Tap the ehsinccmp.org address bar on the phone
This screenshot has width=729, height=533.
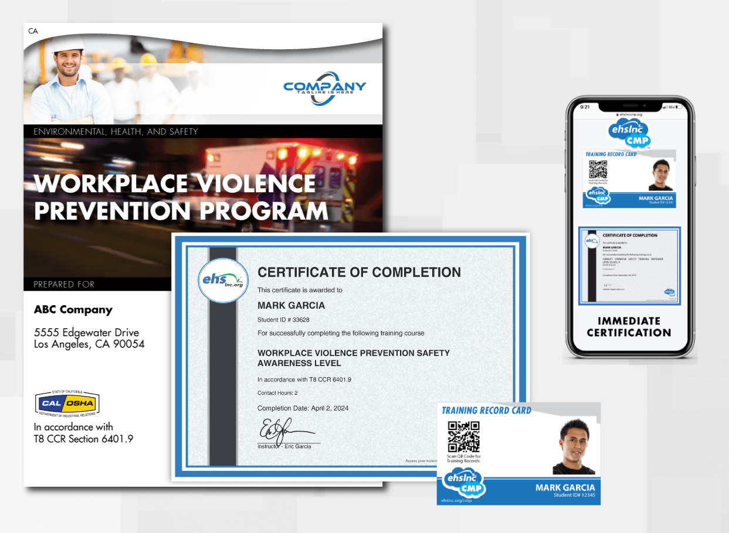pyautogui.click(x=629, y=115)
